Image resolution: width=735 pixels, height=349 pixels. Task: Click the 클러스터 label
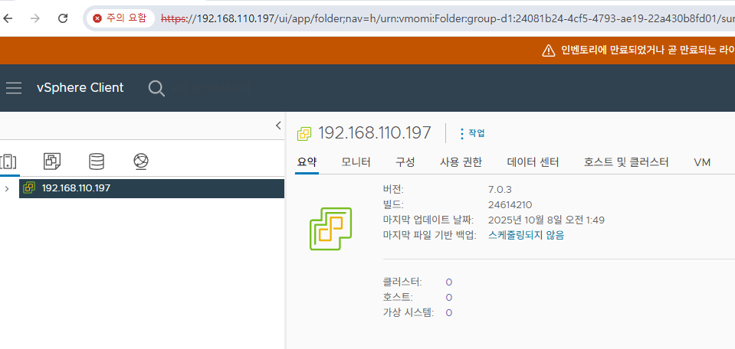[402, 282]
